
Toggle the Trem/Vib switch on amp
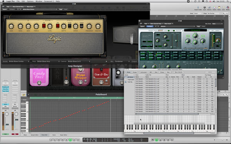(82, 26)
